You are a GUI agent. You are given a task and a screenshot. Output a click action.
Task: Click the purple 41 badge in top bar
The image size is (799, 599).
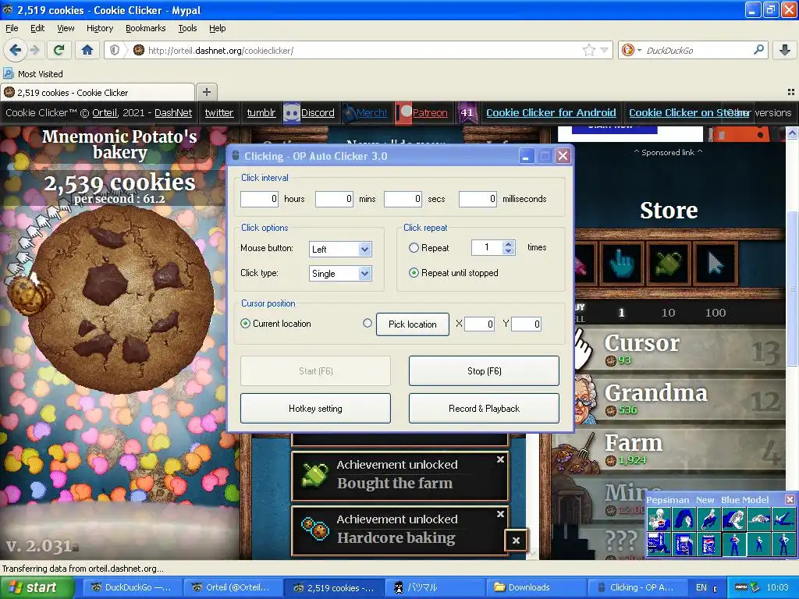point(467,113)
